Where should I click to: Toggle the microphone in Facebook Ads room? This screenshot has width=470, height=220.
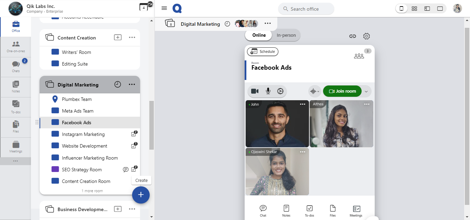(268, 91)
